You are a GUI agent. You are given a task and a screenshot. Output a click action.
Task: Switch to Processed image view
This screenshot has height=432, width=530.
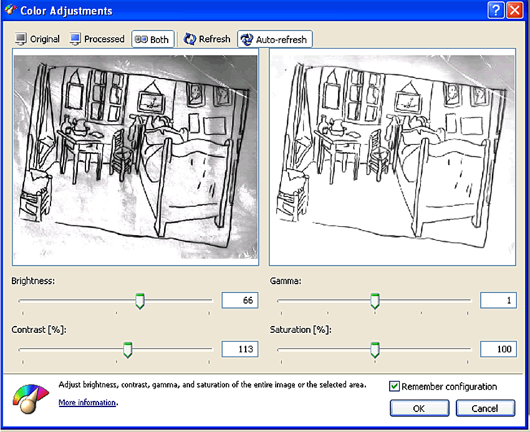[97, 39]
